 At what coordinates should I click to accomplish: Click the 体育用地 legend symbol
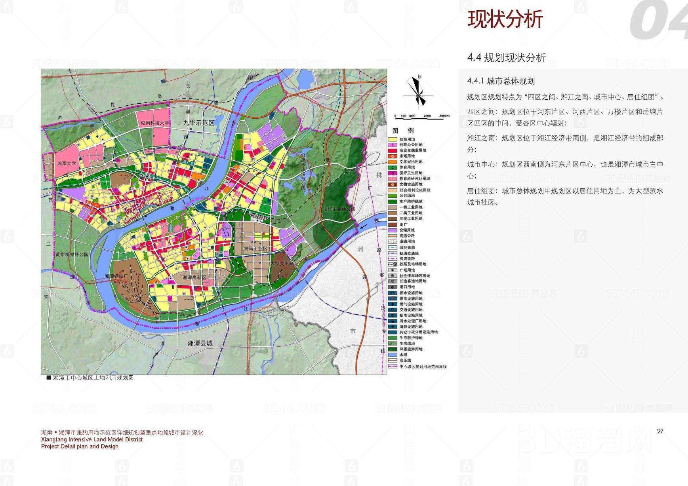tap(392, 167)
